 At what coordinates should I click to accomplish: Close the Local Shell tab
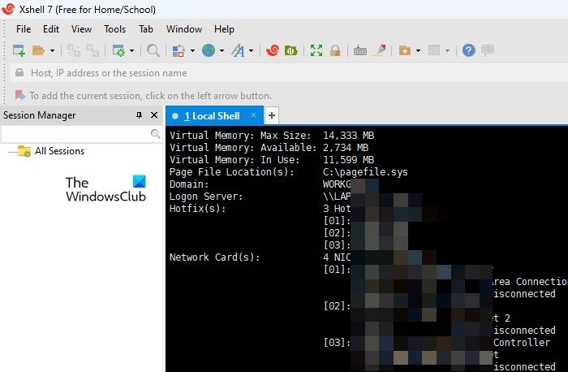coord(253,115)
